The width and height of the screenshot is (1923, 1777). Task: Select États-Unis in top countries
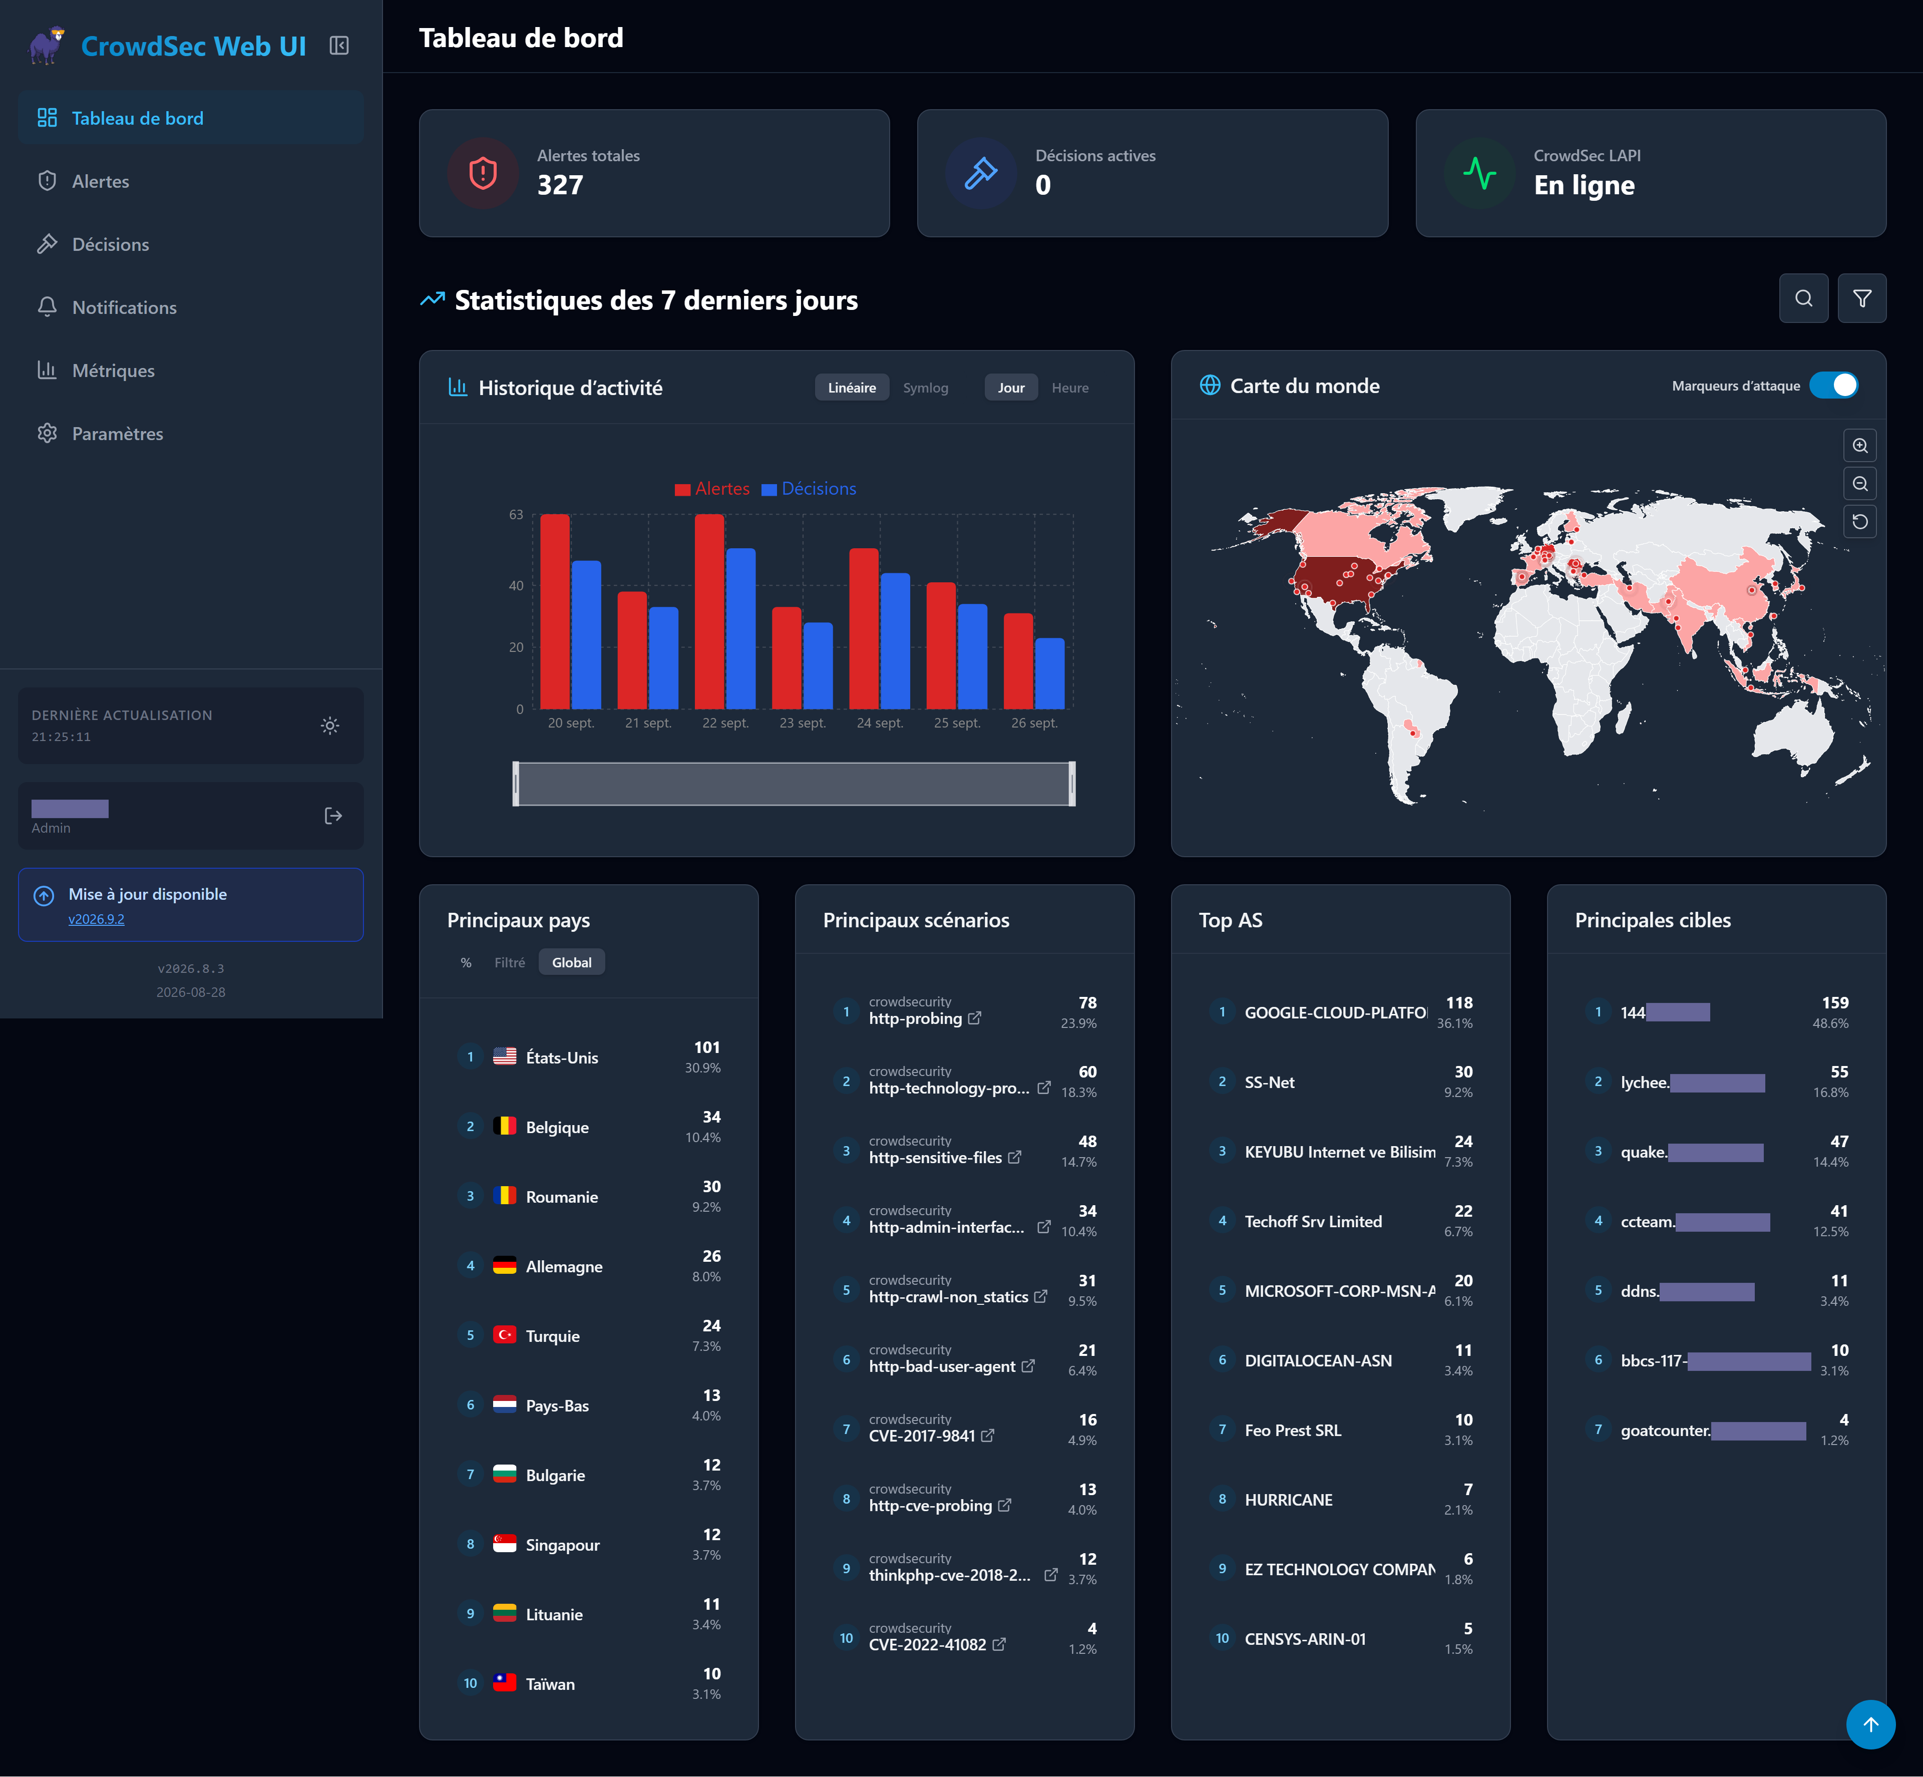588,1057
